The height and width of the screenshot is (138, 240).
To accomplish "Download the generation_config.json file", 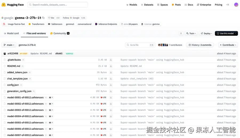I will pos(111,91).
